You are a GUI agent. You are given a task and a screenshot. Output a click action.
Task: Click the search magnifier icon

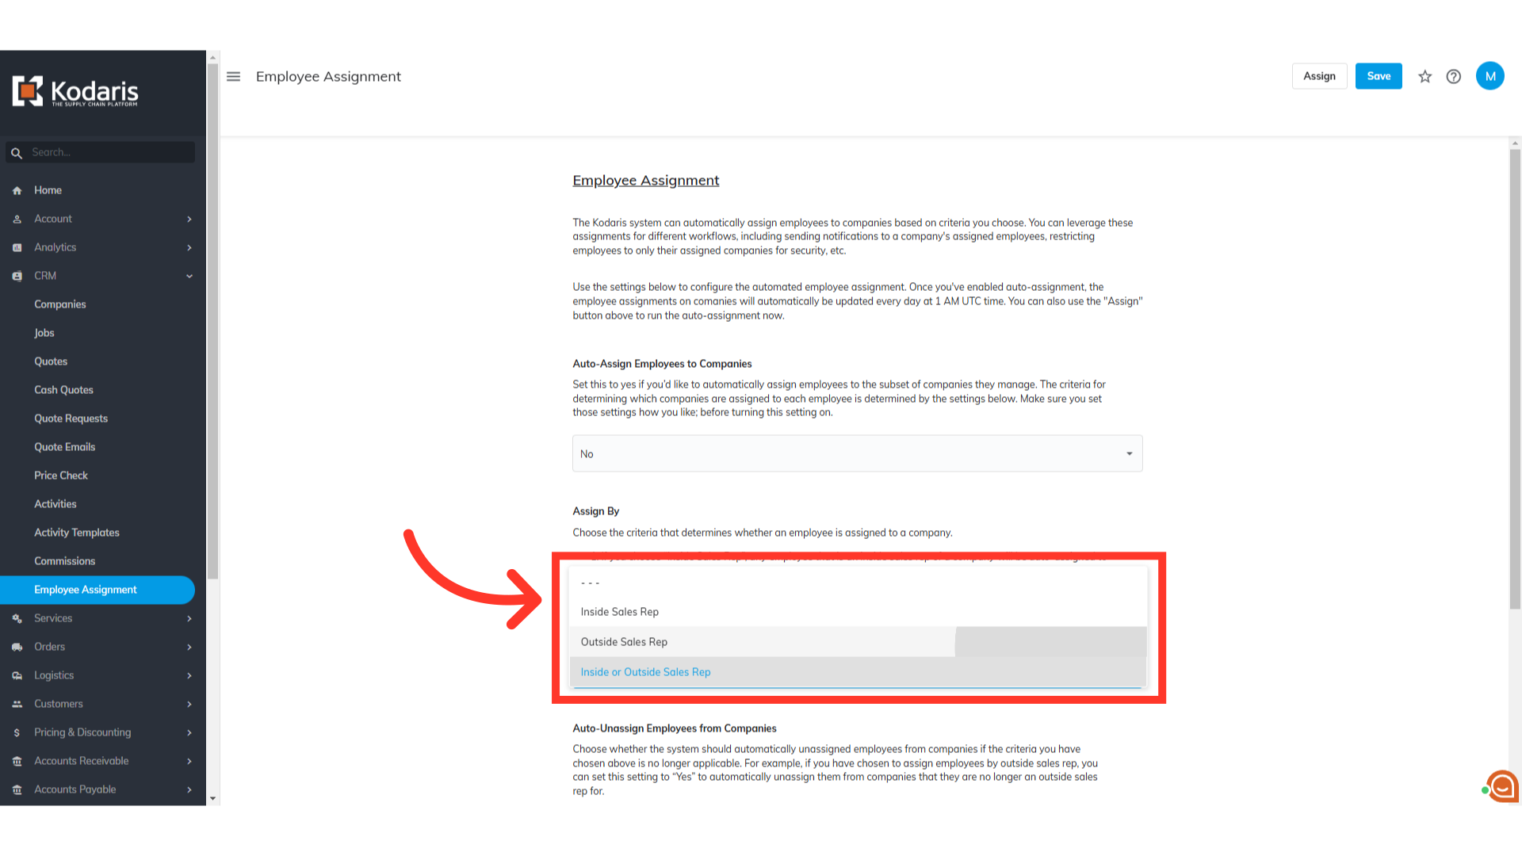tap(17, 153)
